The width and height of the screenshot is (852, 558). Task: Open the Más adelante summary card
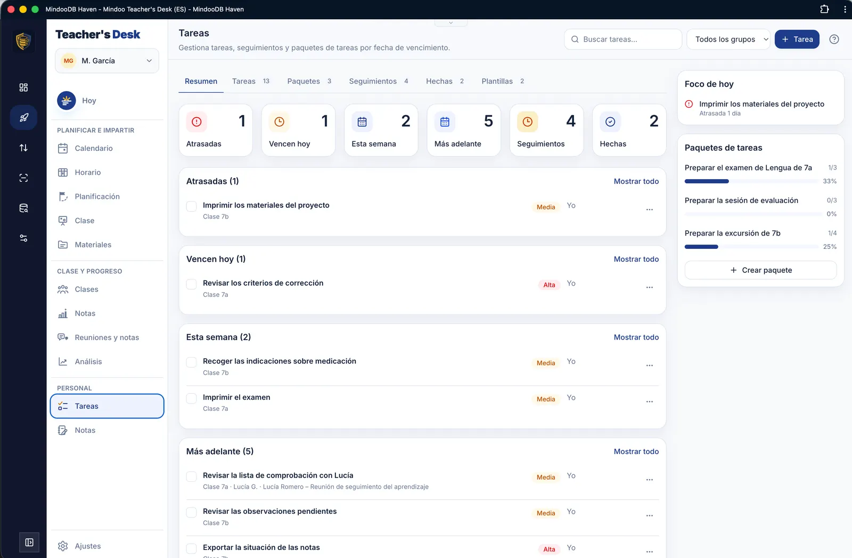pyautogui.click(x=464, y=131)
